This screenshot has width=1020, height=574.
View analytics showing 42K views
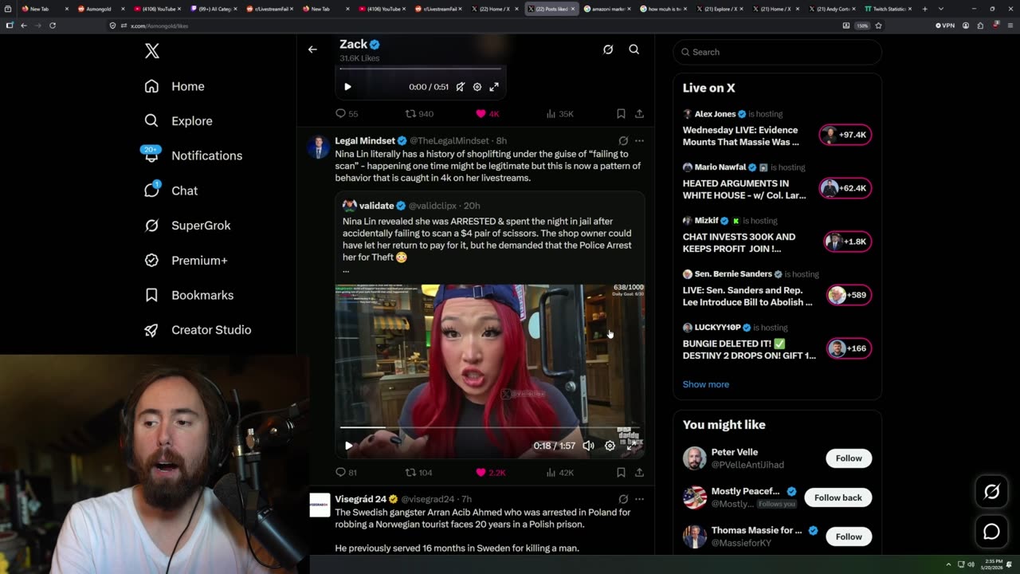point(559,473)
